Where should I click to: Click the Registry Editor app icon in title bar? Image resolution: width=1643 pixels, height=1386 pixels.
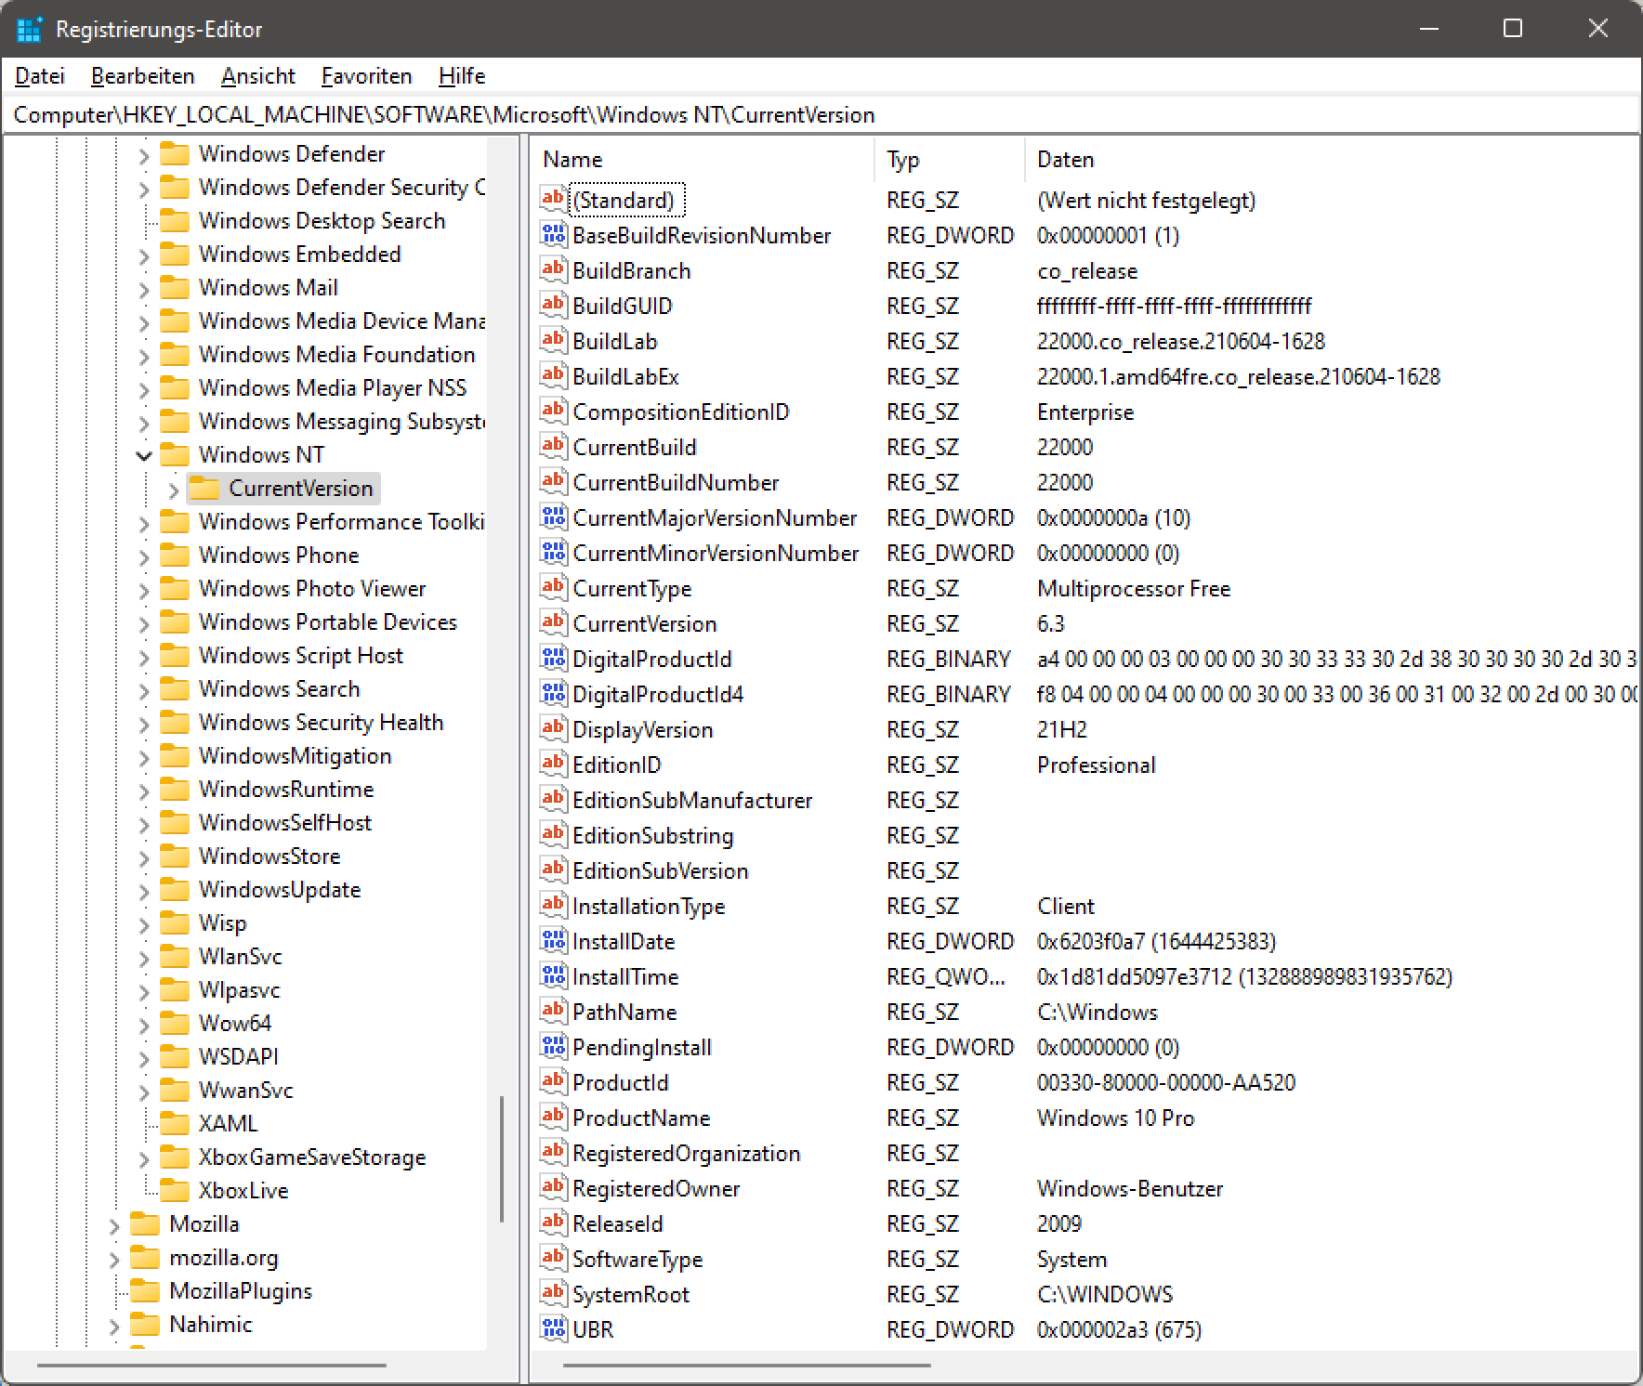pos(29,29)
